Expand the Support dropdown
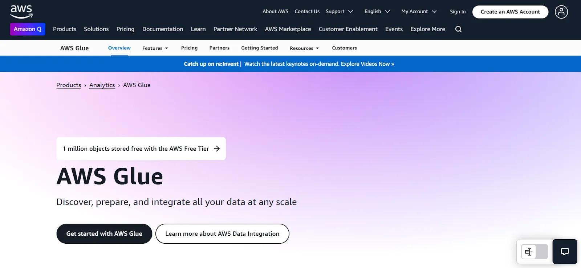Screen dimensions: 581x268 [339, 12]
